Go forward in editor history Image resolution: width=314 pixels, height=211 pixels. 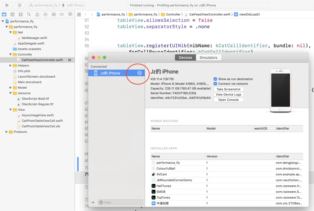pyautogui.click(x=92, y=14)
